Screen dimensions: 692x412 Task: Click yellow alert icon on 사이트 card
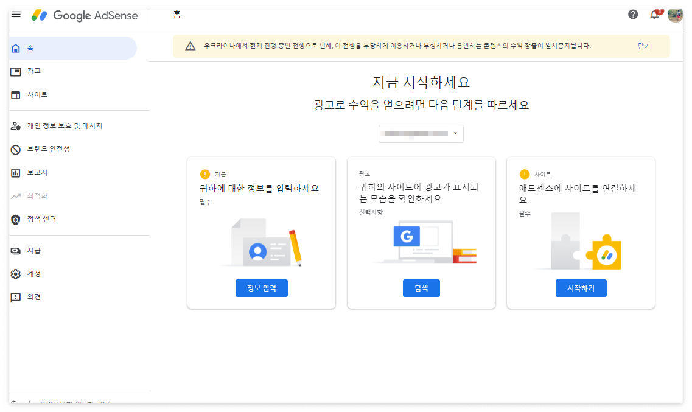tap(524, 174)
